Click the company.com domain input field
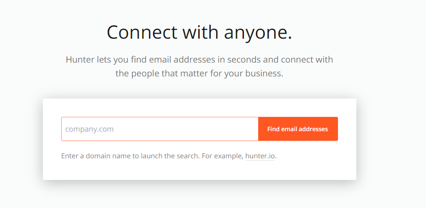This screenshot has height=208, width=426. coord(160,129)
